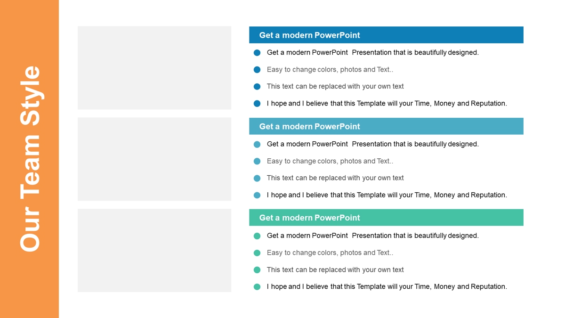Click the top gray image placeholder
Viewport: 565px width, 318px height.
(x=154, y=68)
